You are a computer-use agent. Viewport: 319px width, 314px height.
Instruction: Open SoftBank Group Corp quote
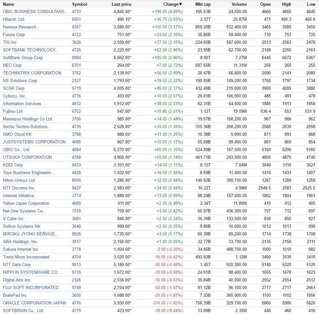23,57
